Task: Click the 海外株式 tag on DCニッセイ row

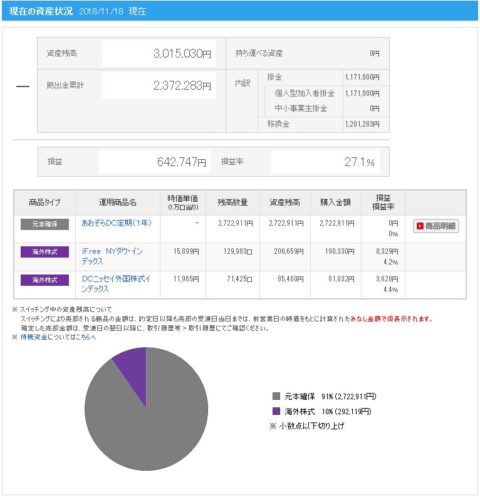Action: click(44, 280)
